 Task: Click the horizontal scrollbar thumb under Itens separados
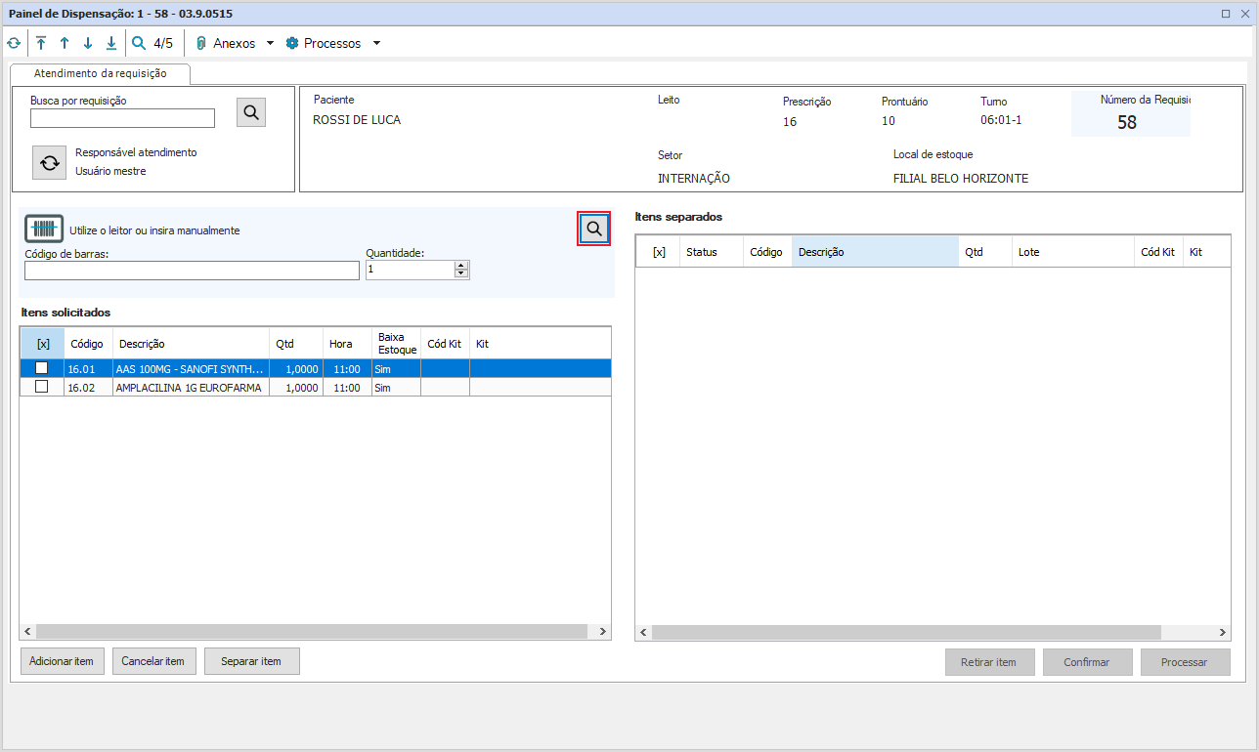(906, 632)
